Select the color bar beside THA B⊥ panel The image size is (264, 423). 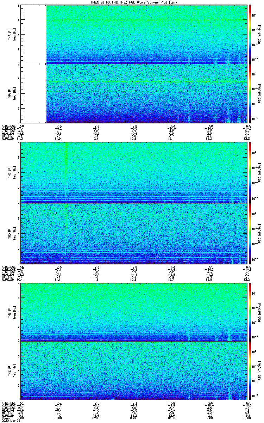(250, 34)
